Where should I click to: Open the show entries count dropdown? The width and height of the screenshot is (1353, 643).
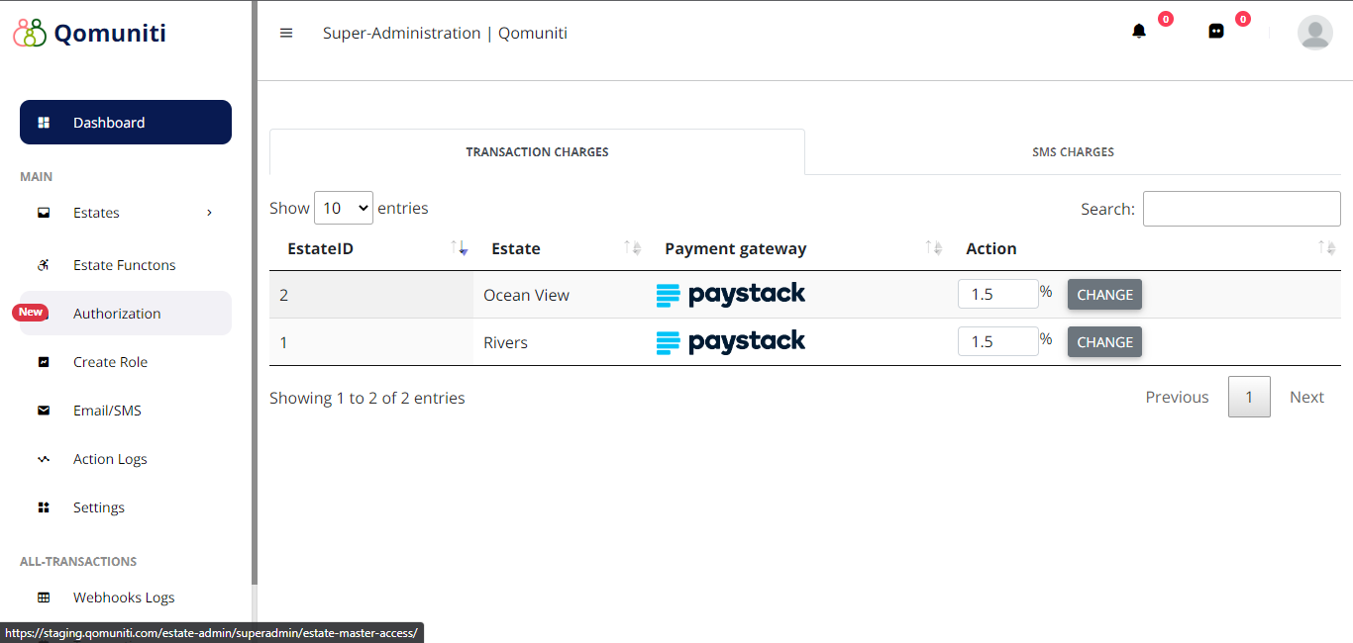coord(344,208)
